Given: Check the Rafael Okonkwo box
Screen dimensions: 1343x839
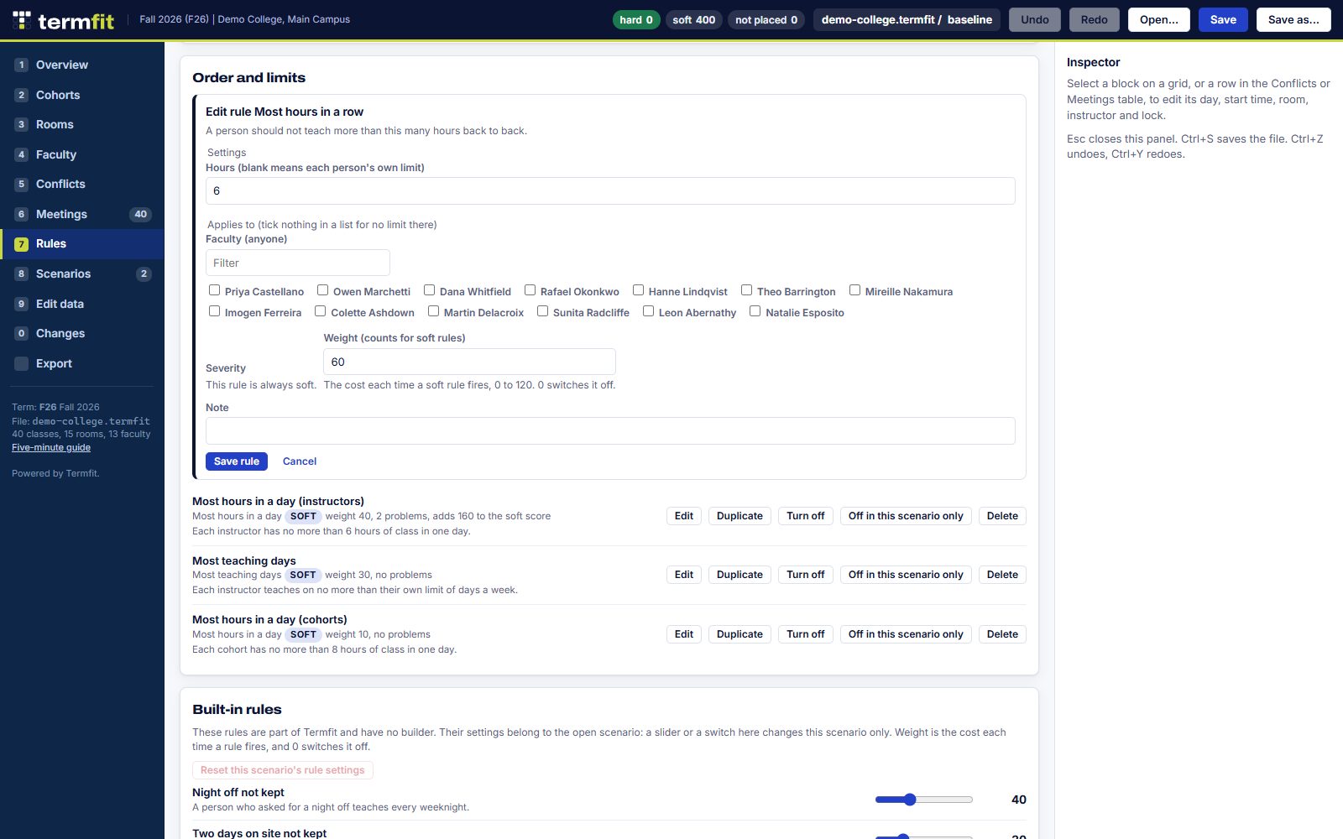Looking at the screenshot, I should tap(530, 290).
